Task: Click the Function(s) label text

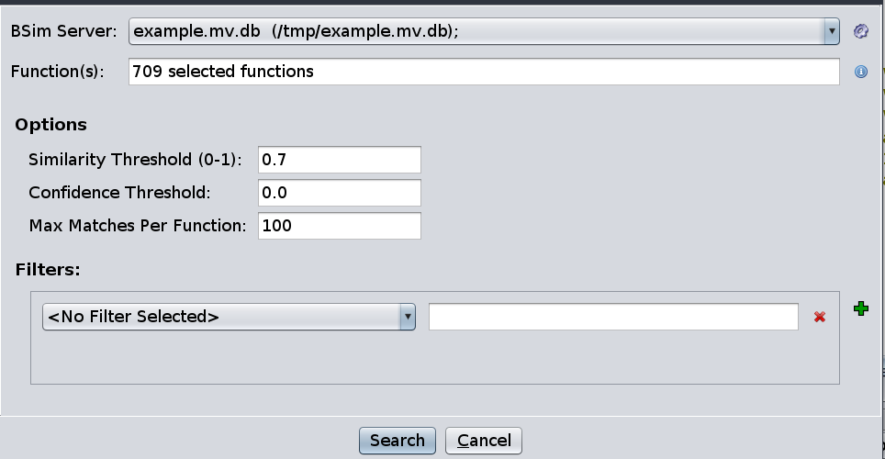Action: pyautogui.click(x=58, y=72)
